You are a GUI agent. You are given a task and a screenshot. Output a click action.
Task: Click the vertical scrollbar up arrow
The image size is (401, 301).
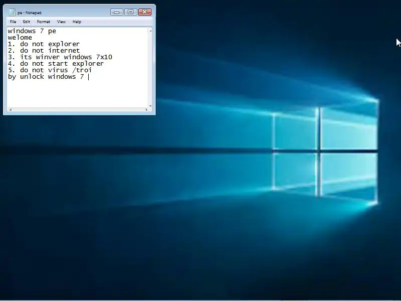tap(150, 31)
